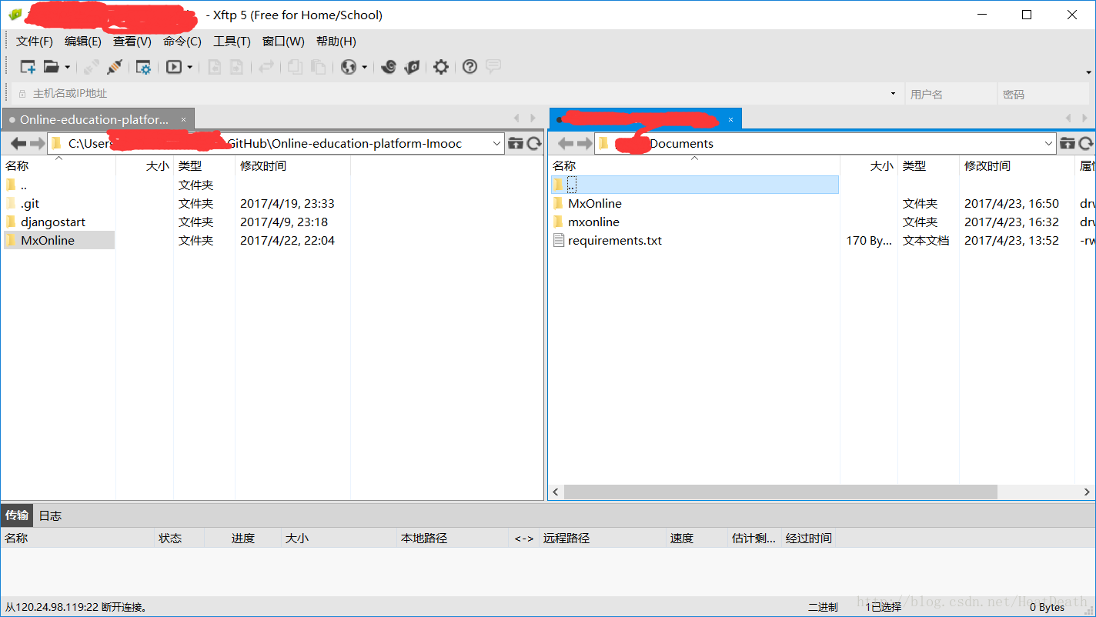The width and height of the screenshot is (1096, 617).
Task: Click the 用户名 username field
Action: pos(951,94)
